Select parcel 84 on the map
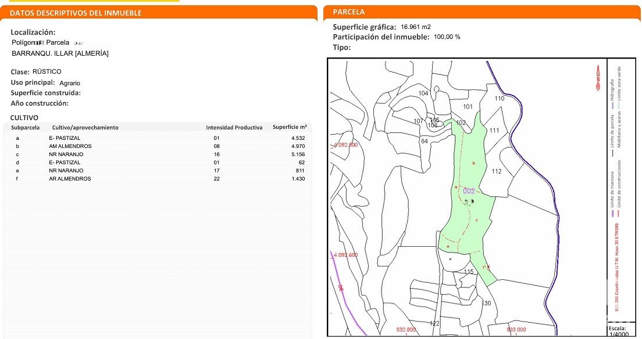Screen dimensions: 642x339 click(424, 141)
